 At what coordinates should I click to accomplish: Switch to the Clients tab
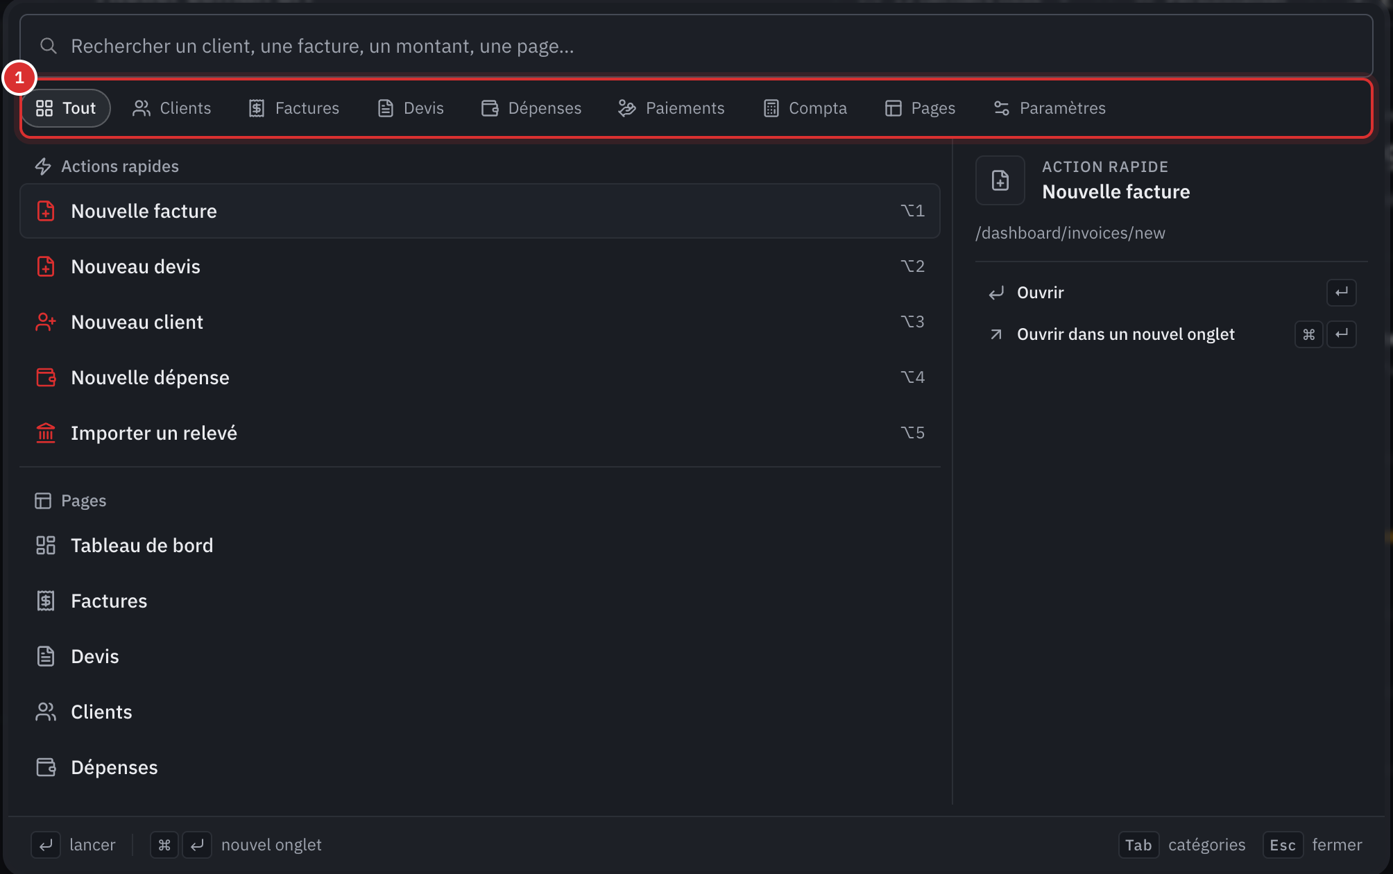(171, 108)
